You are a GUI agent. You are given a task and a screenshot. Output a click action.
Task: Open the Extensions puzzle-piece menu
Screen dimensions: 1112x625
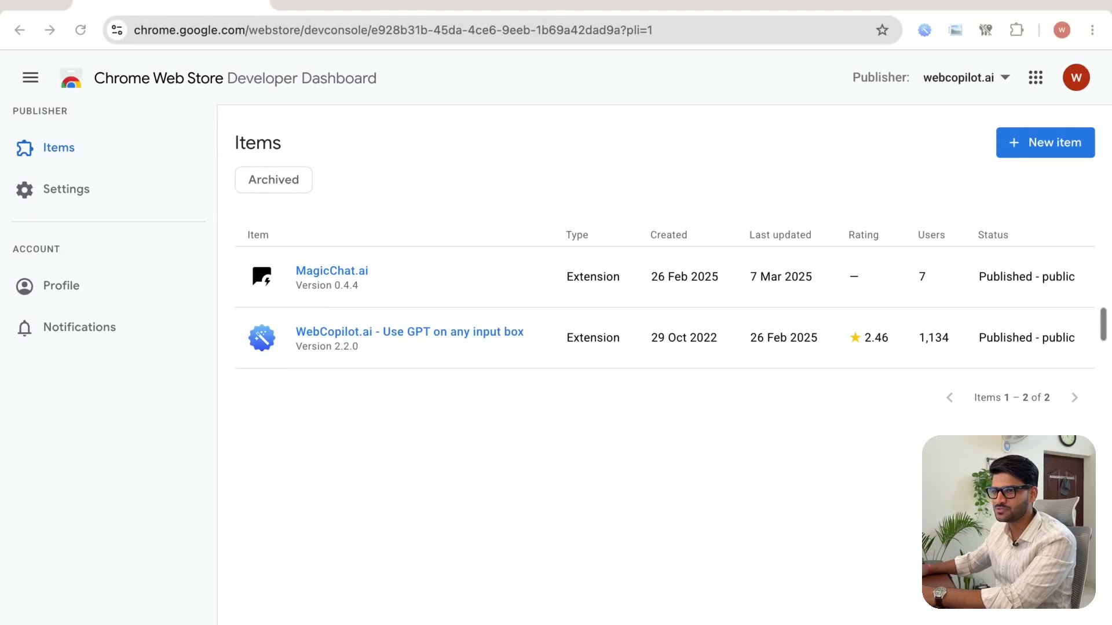coord(1016,30)
